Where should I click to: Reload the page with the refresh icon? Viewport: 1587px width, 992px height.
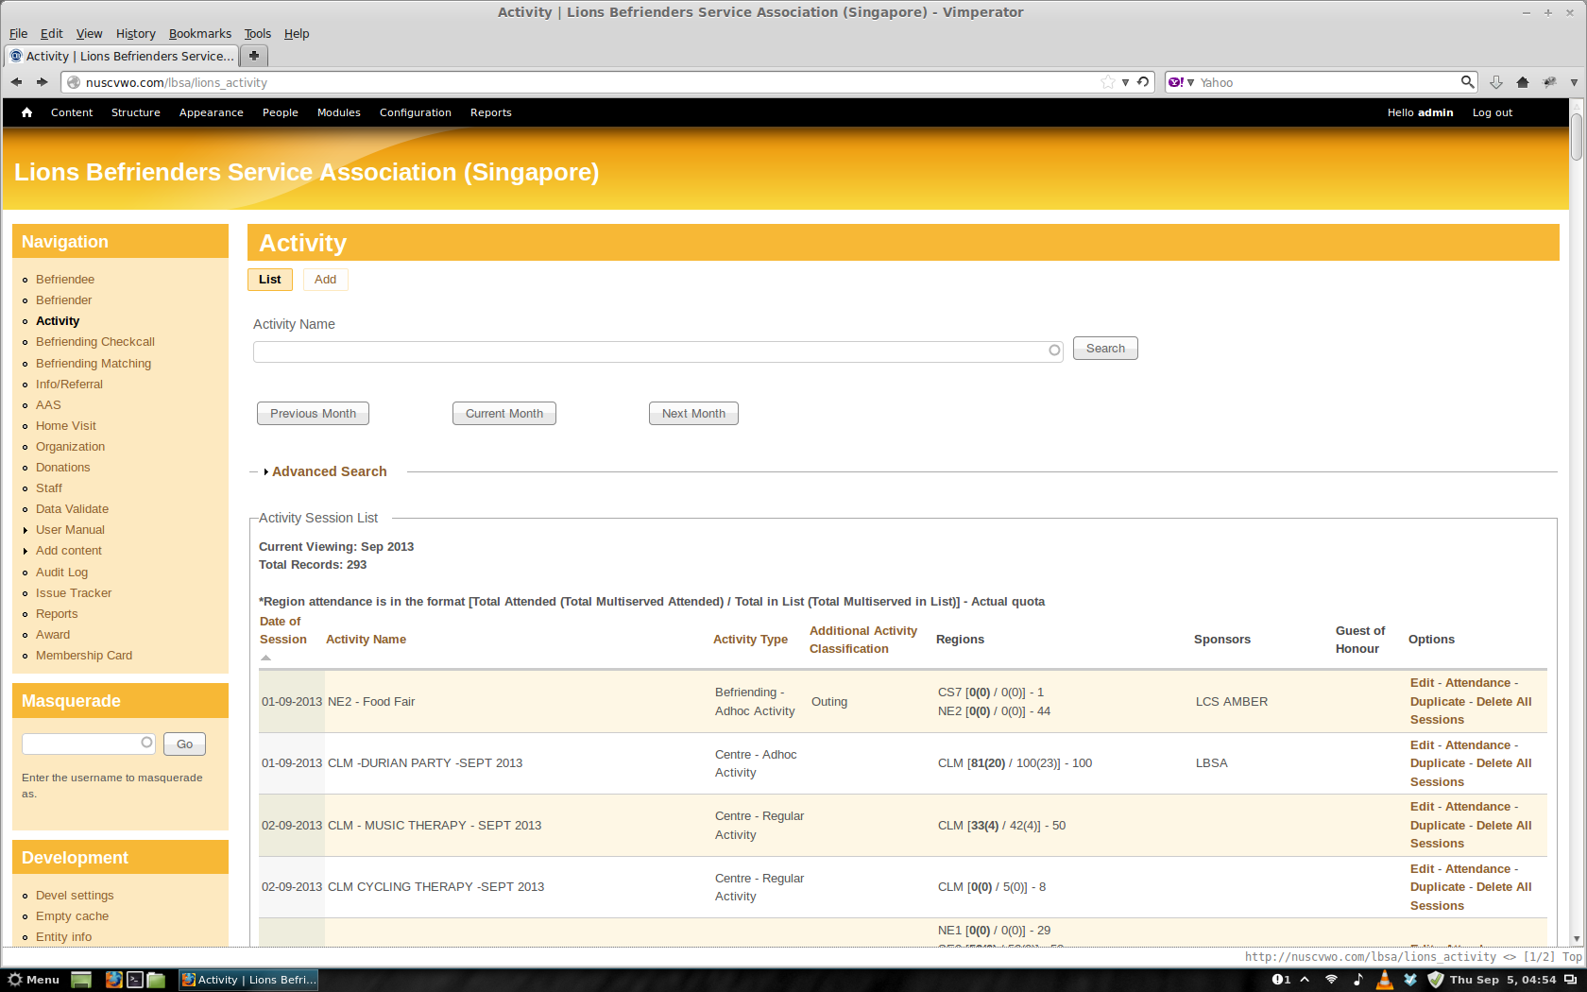point(1143,82)
